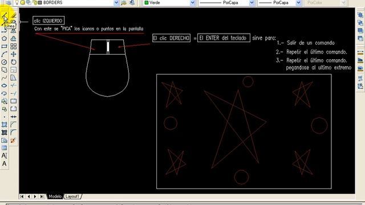Select the Spline draw tool
365x205 pixels.
5,78
